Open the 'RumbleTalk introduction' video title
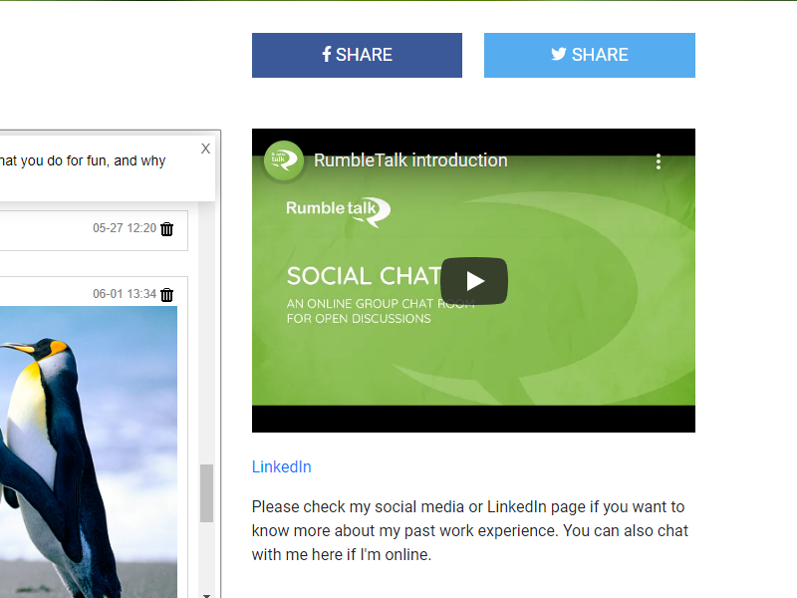This screenshot has height=598, width=797. pos(410,160)
